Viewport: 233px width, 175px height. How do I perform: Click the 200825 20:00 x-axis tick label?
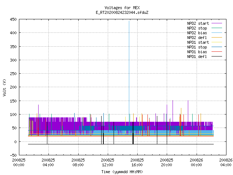click(x=167, y=163)
